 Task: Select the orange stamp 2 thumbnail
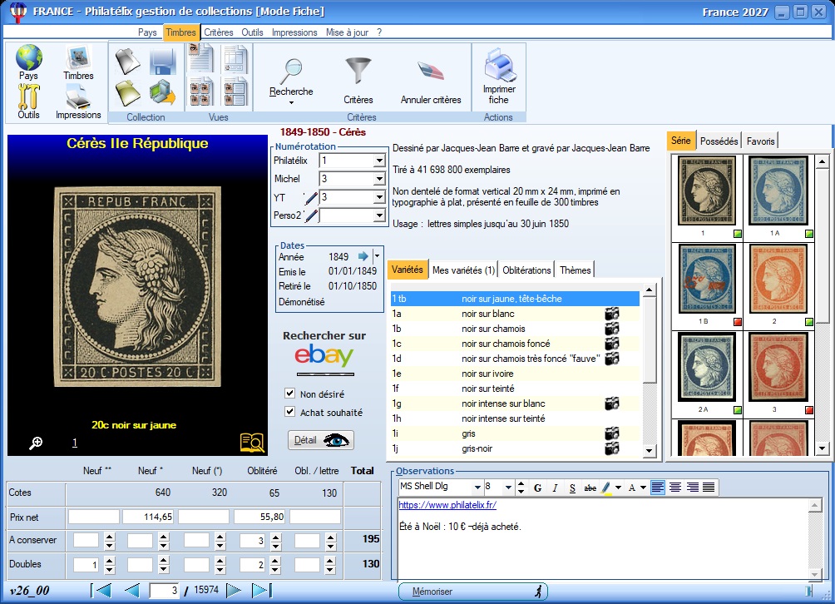(x=778, y=279)
